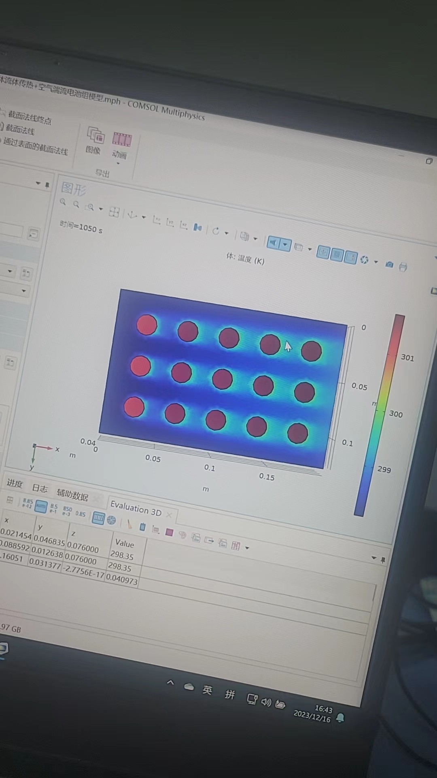Select the cell with 0.040973

tap(122, 579)
